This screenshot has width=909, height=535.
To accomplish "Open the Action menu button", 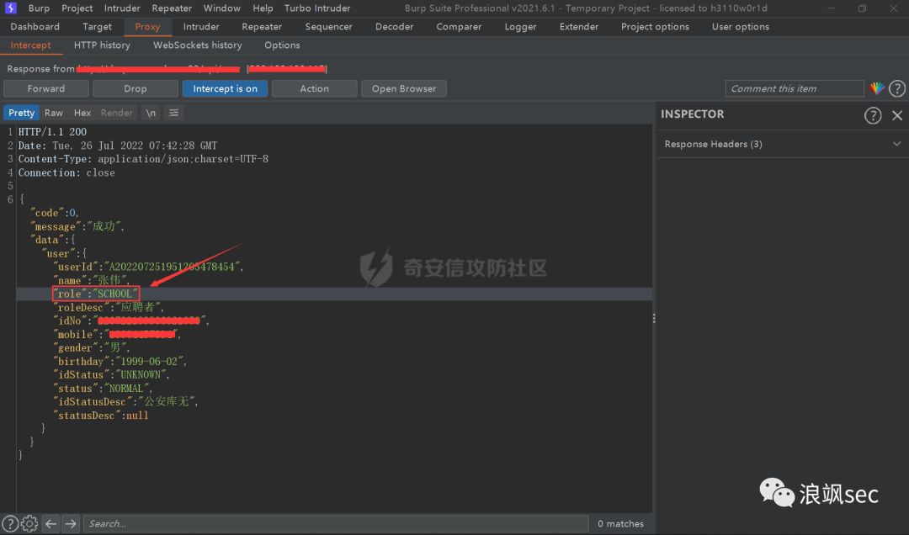I will 314,88.
